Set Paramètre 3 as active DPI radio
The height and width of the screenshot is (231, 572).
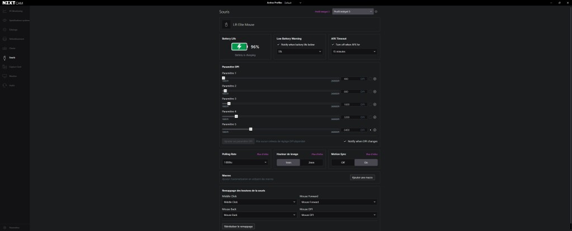[370, 104]
